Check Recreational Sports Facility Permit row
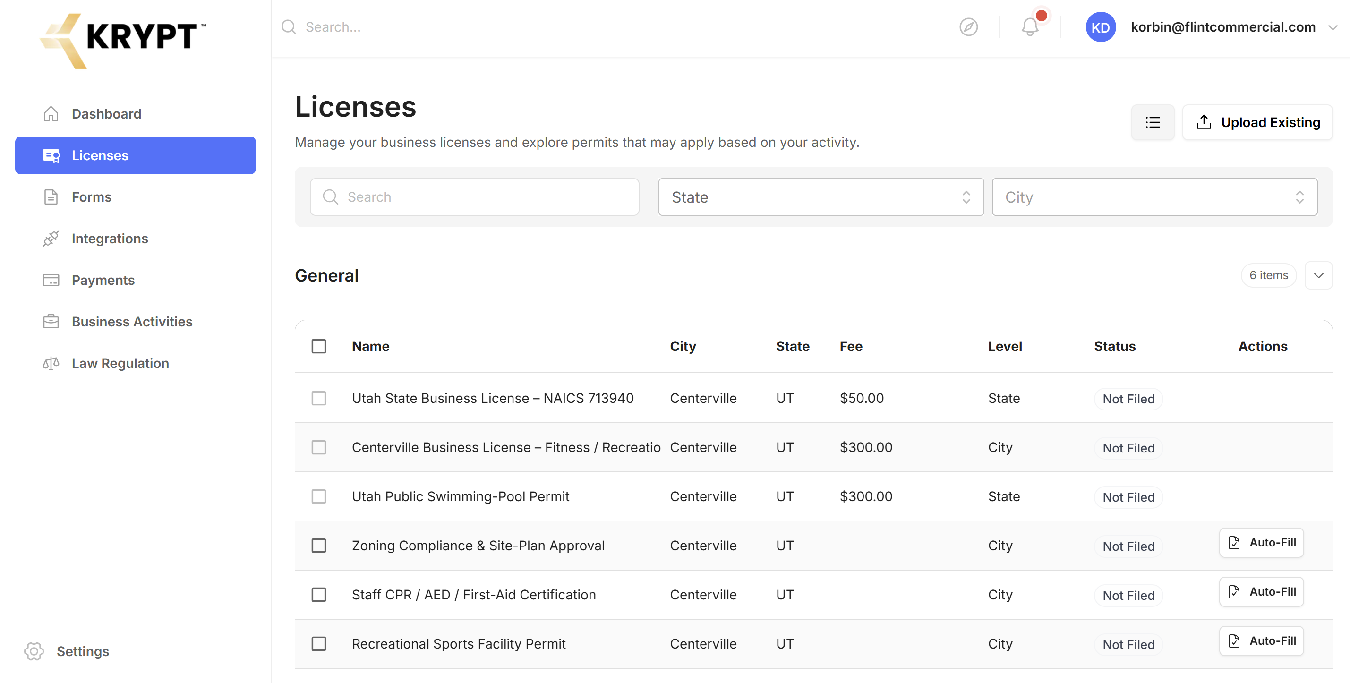Screen dimensions: 1350x683 319,644
